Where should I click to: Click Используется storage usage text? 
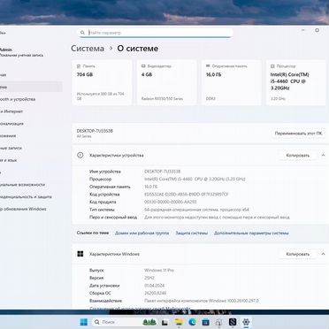click(x=101, y=96)
